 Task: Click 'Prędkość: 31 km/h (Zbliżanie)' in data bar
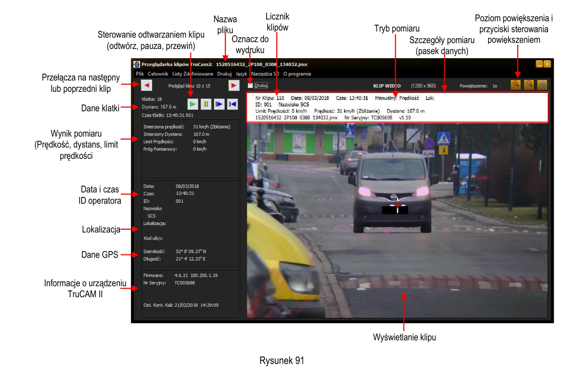[347, 111]
